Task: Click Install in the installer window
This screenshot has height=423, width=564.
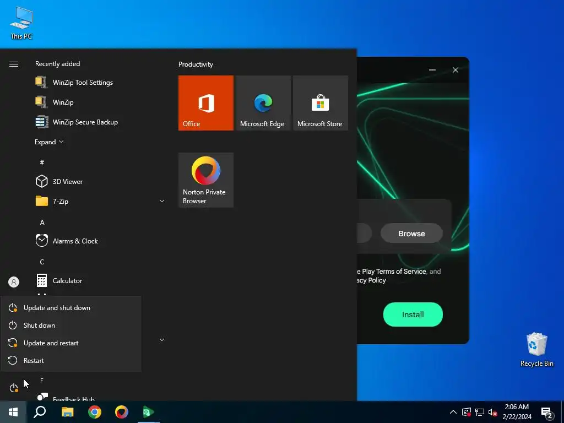Action: (413, 314)
